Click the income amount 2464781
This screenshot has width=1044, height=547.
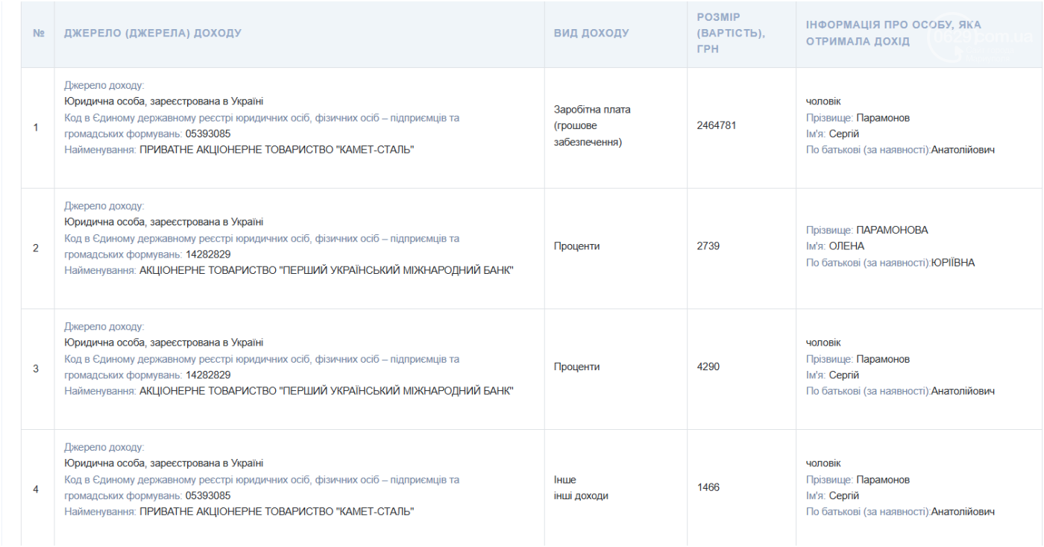pyautogui.click(x=716, y=125)
